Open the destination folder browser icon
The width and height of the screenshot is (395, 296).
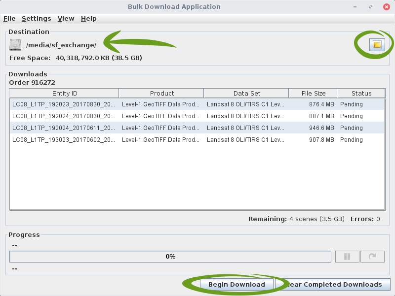tap(377, 45)
